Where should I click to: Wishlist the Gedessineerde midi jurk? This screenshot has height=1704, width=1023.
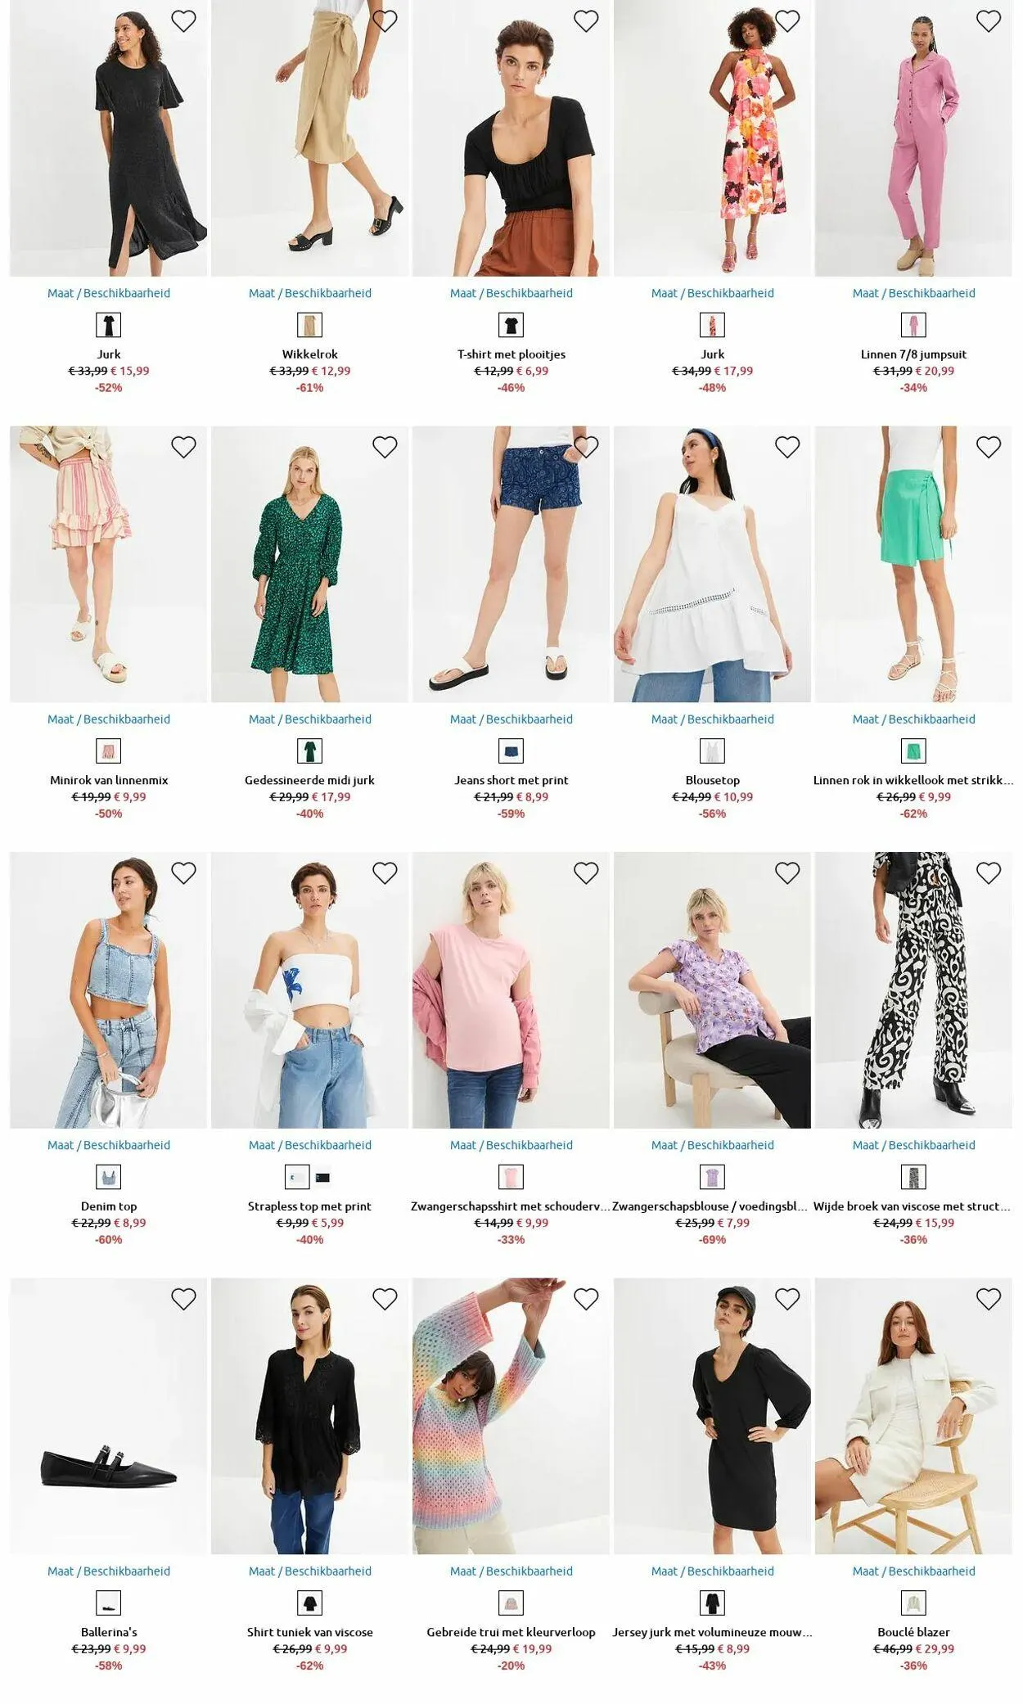tap(385, 447)
